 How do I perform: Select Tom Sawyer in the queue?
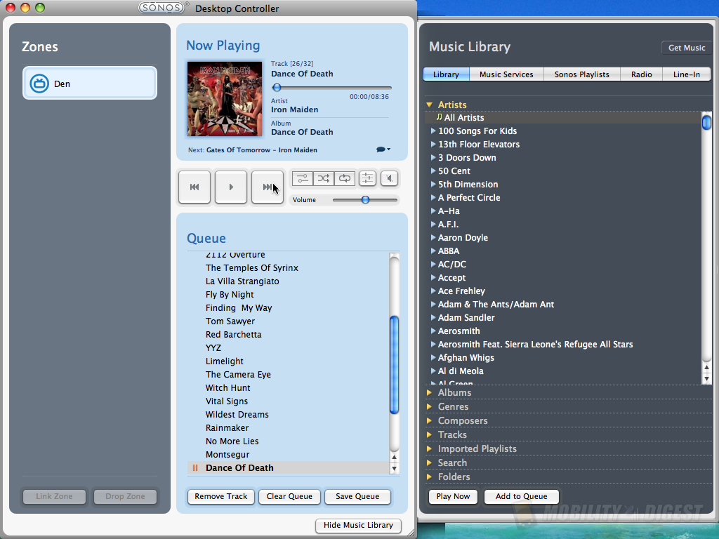(x=288, y=321)
